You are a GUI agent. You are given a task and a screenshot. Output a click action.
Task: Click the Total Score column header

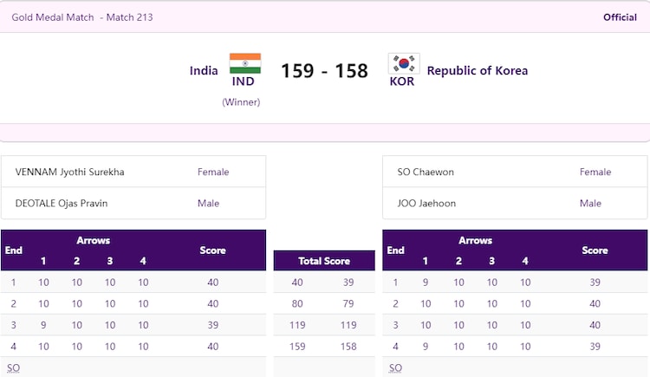(x=324, y=261)
